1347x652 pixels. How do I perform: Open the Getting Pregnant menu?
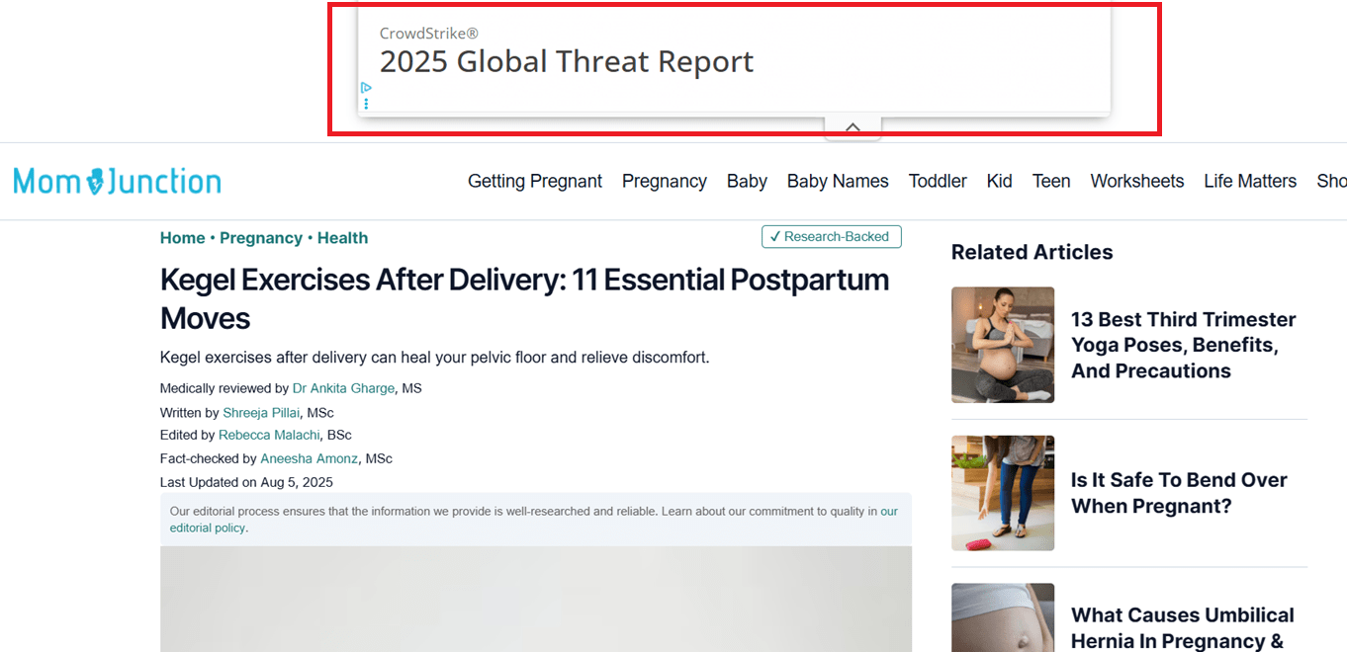(534, 181)
